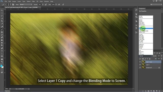
Task: Select the Lasso tool
Action: click(x=2, y=16)
